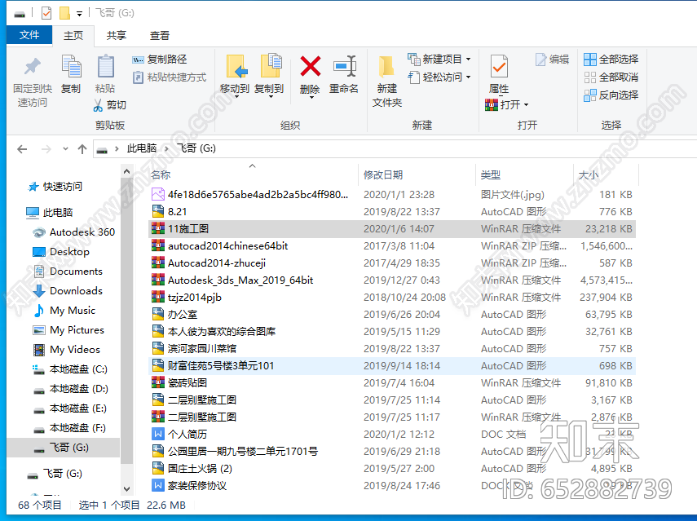Screen dimensions: 697x521
Task: Click the 复制 copy icon in ribbon
Action: 71,67
